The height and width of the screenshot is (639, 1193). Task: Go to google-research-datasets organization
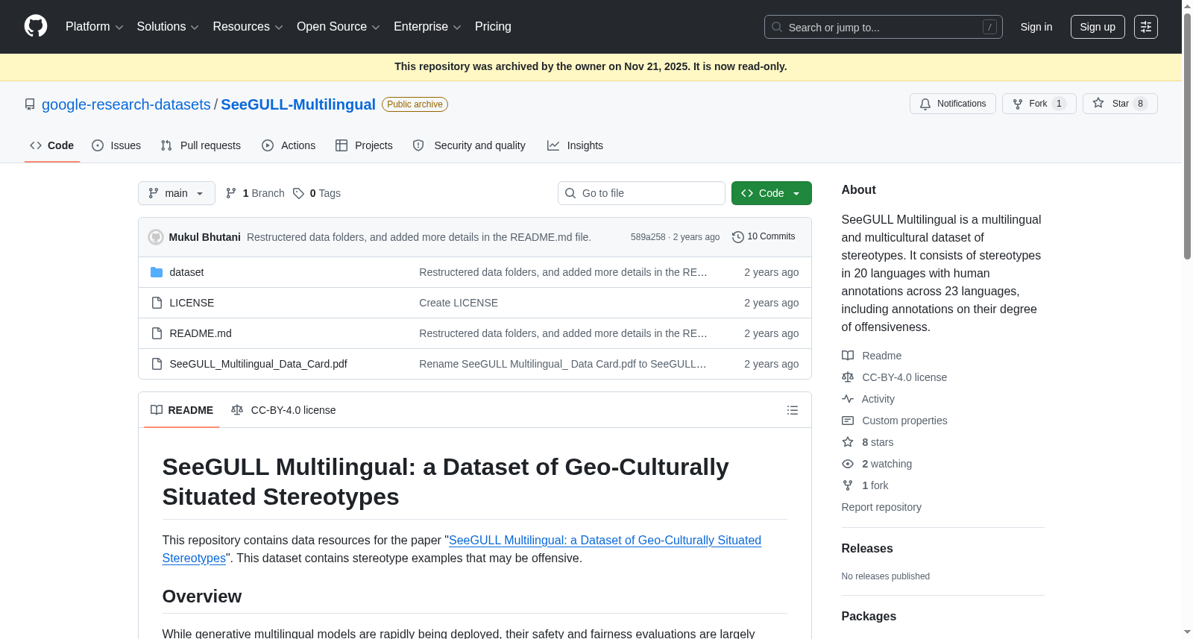coord(126,104)
